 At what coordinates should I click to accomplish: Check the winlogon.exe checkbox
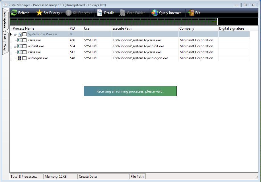click(24, 58)
